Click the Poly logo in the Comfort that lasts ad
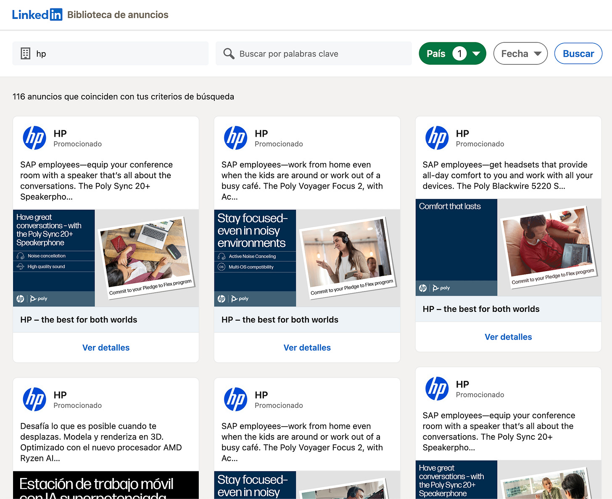This screenshot has width=612, height=499. click(x=441, y=288)
